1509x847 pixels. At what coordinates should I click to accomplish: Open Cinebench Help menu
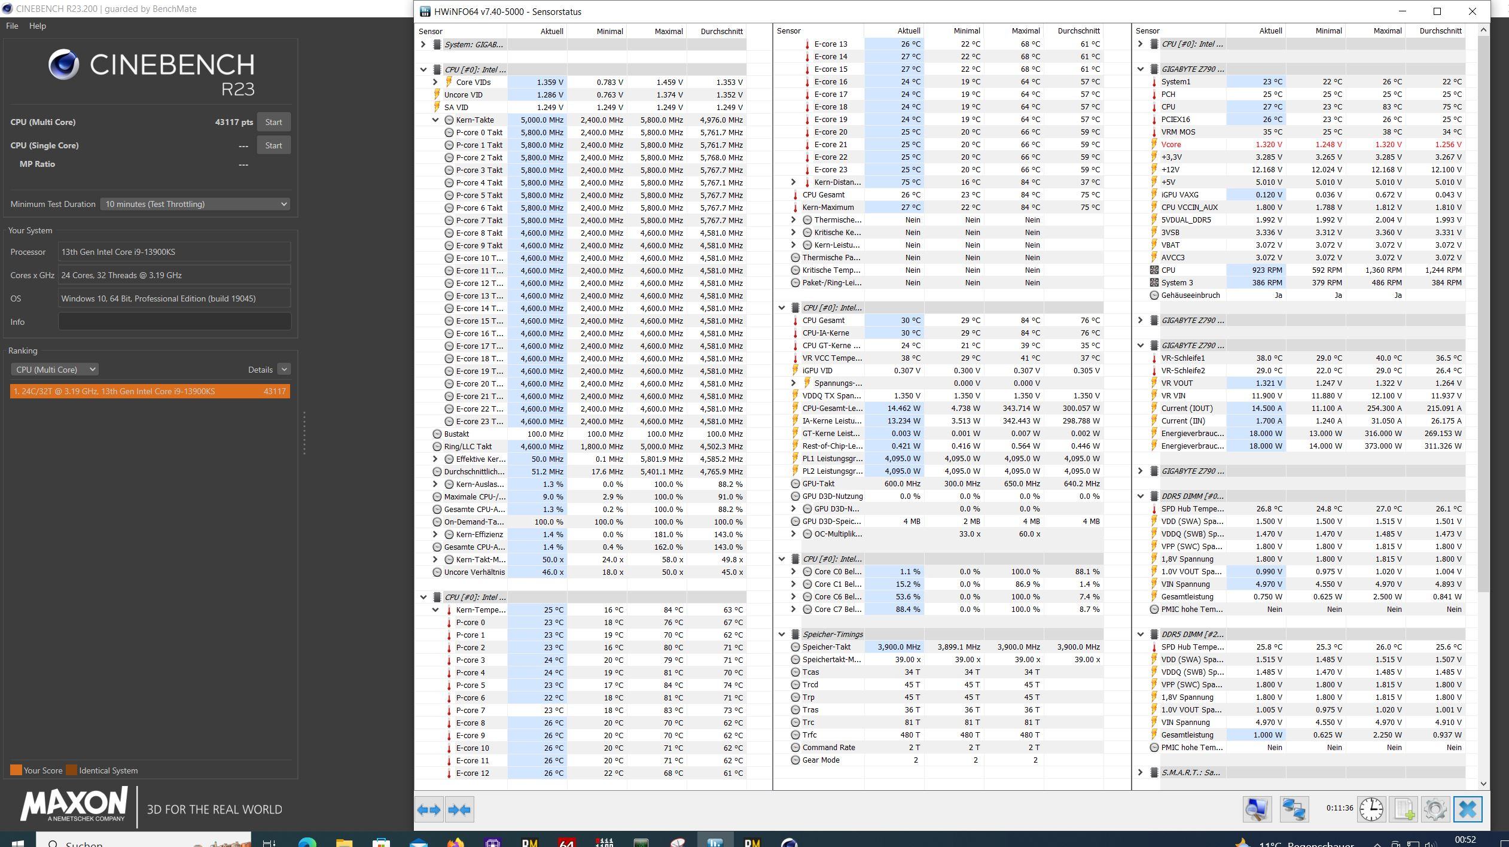(x=37, y=26)
